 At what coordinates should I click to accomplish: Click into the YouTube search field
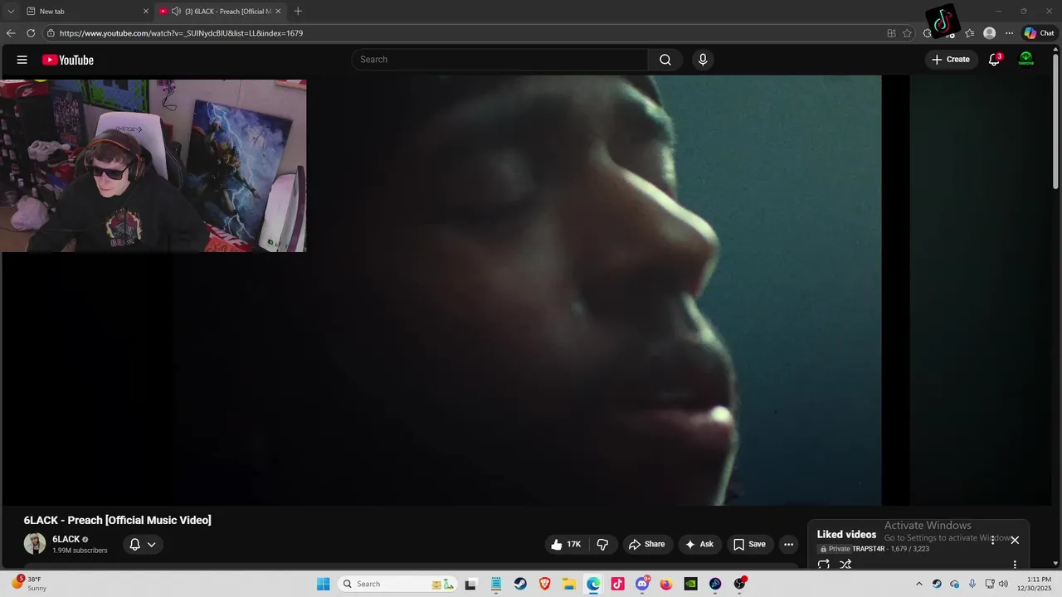click(x=499, y=60)
